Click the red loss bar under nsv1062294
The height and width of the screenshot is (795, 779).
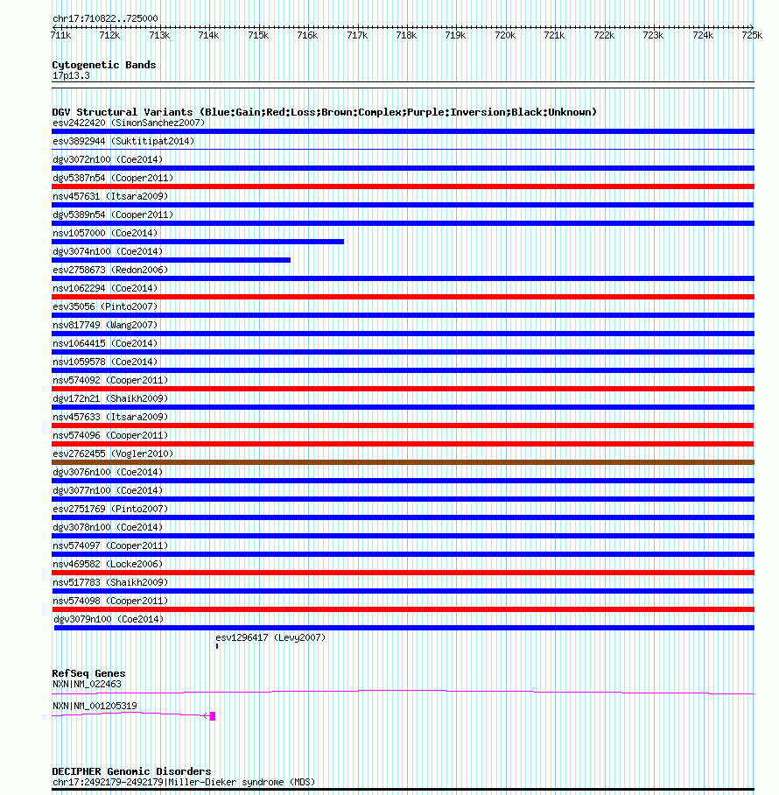coord(403,297)
